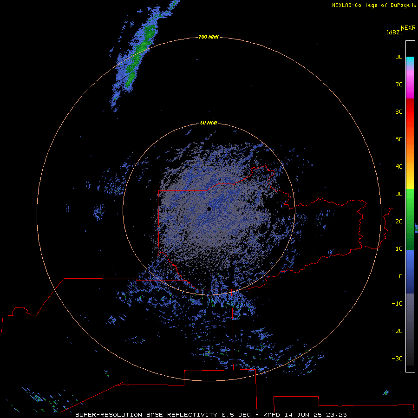
Task: Click the cyan top segment of the color bar
Action: [x=410, y=61]
